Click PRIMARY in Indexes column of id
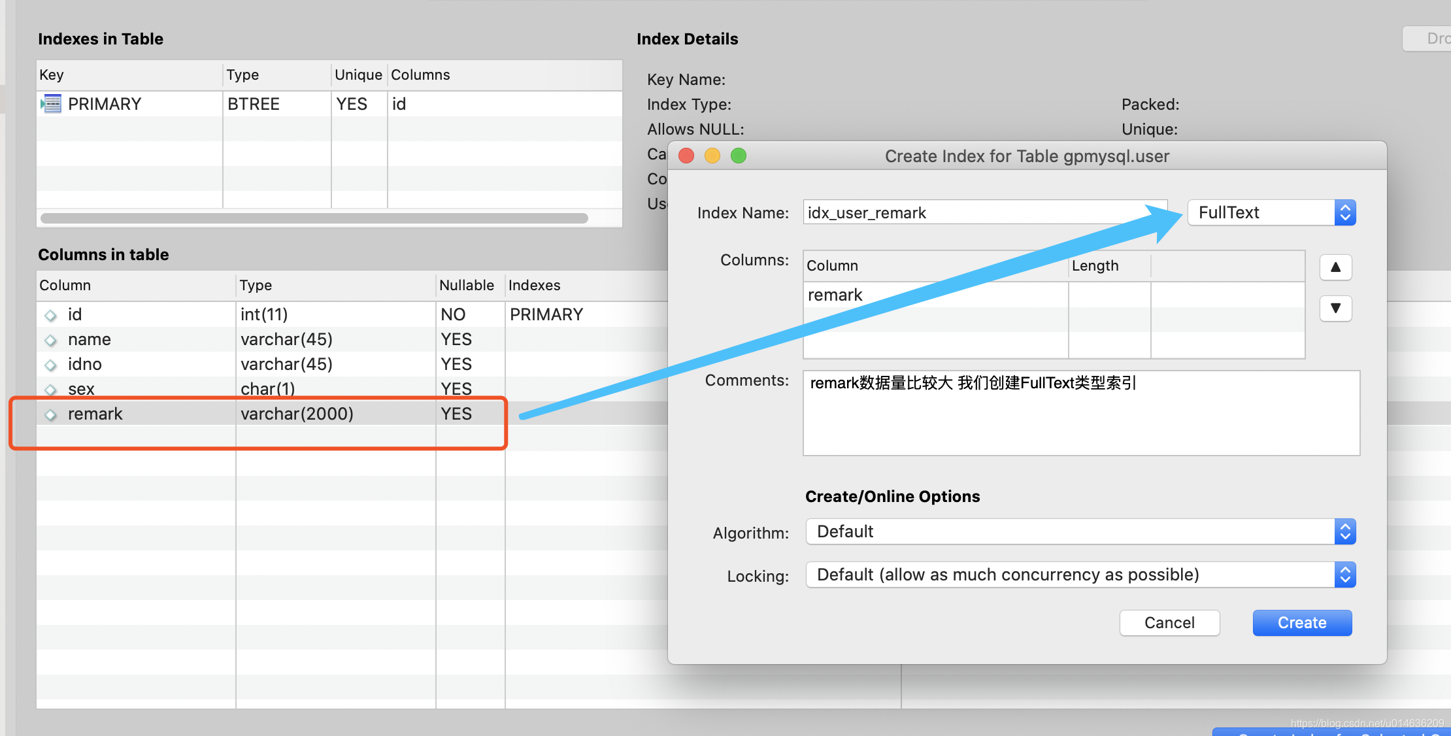This screenshot has width=1451, height=736. tap(546, 314)
